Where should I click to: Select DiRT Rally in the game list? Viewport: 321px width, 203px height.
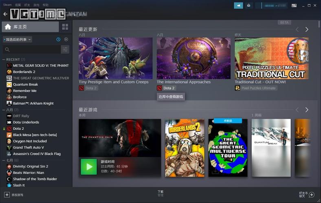point(21,116)
